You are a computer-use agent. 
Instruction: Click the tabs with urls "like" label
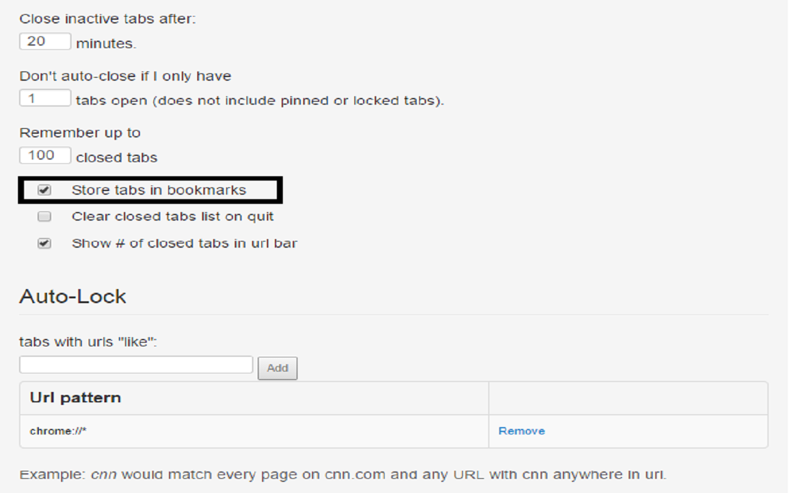coord(88,342)
